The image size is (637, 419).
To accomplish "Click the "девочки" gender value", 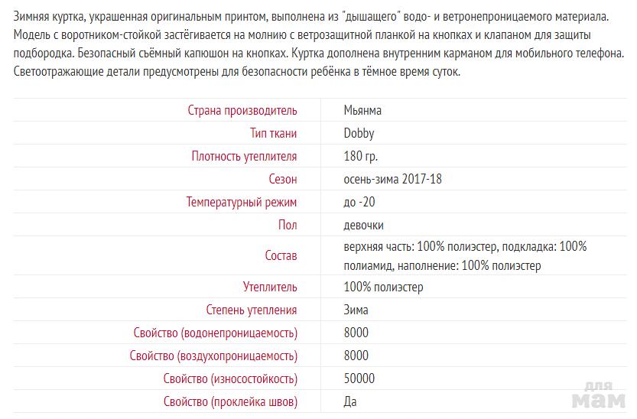I will pyautogui.click(x=363, y=225).
